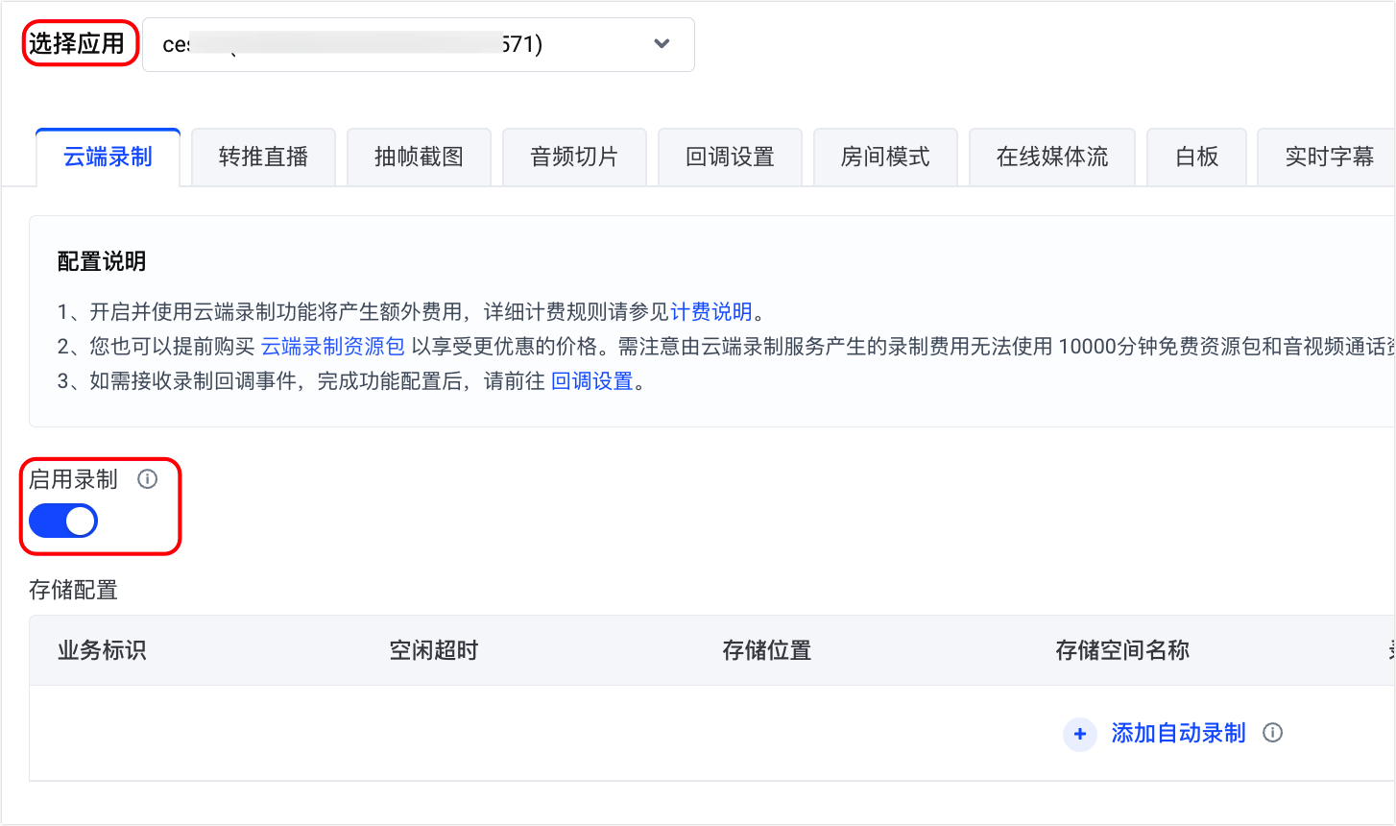Viewport: 1396px width, 826px height.
Task: Click the blue plus icon for 添加自动录制
Action: [x=1080, y=734]
